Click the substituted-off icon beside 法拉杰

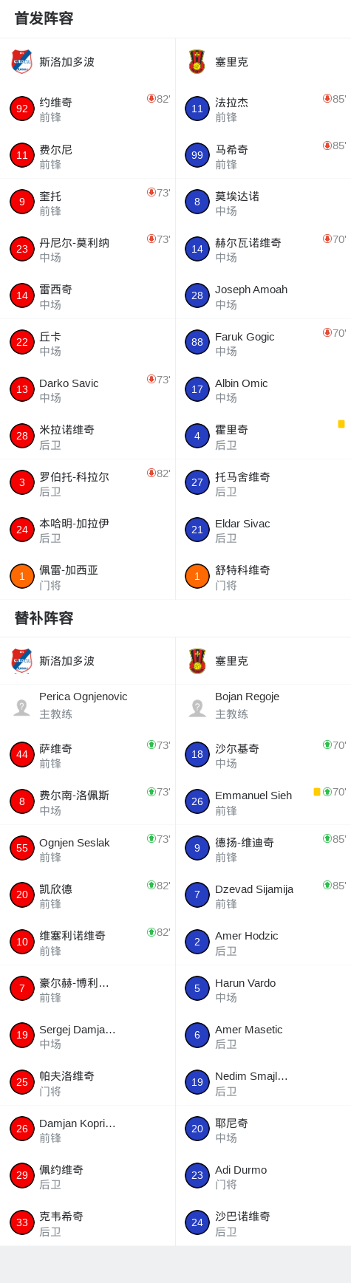[x=327, y=98]
